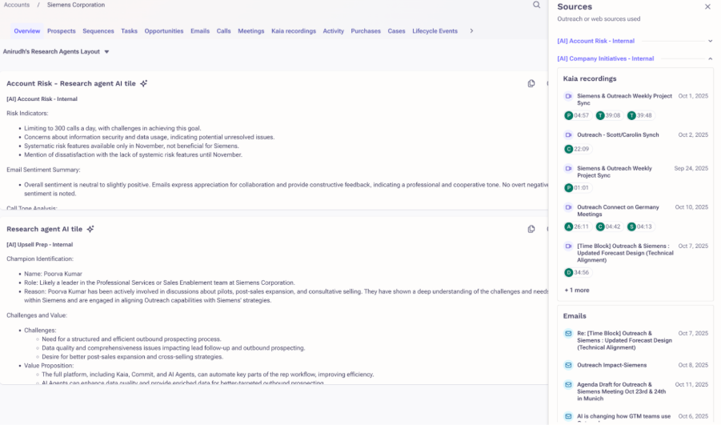Show more tabs with the right chevron
This screenshot has height=425, width=721.
pyautogui.click(x=471, y=31)
